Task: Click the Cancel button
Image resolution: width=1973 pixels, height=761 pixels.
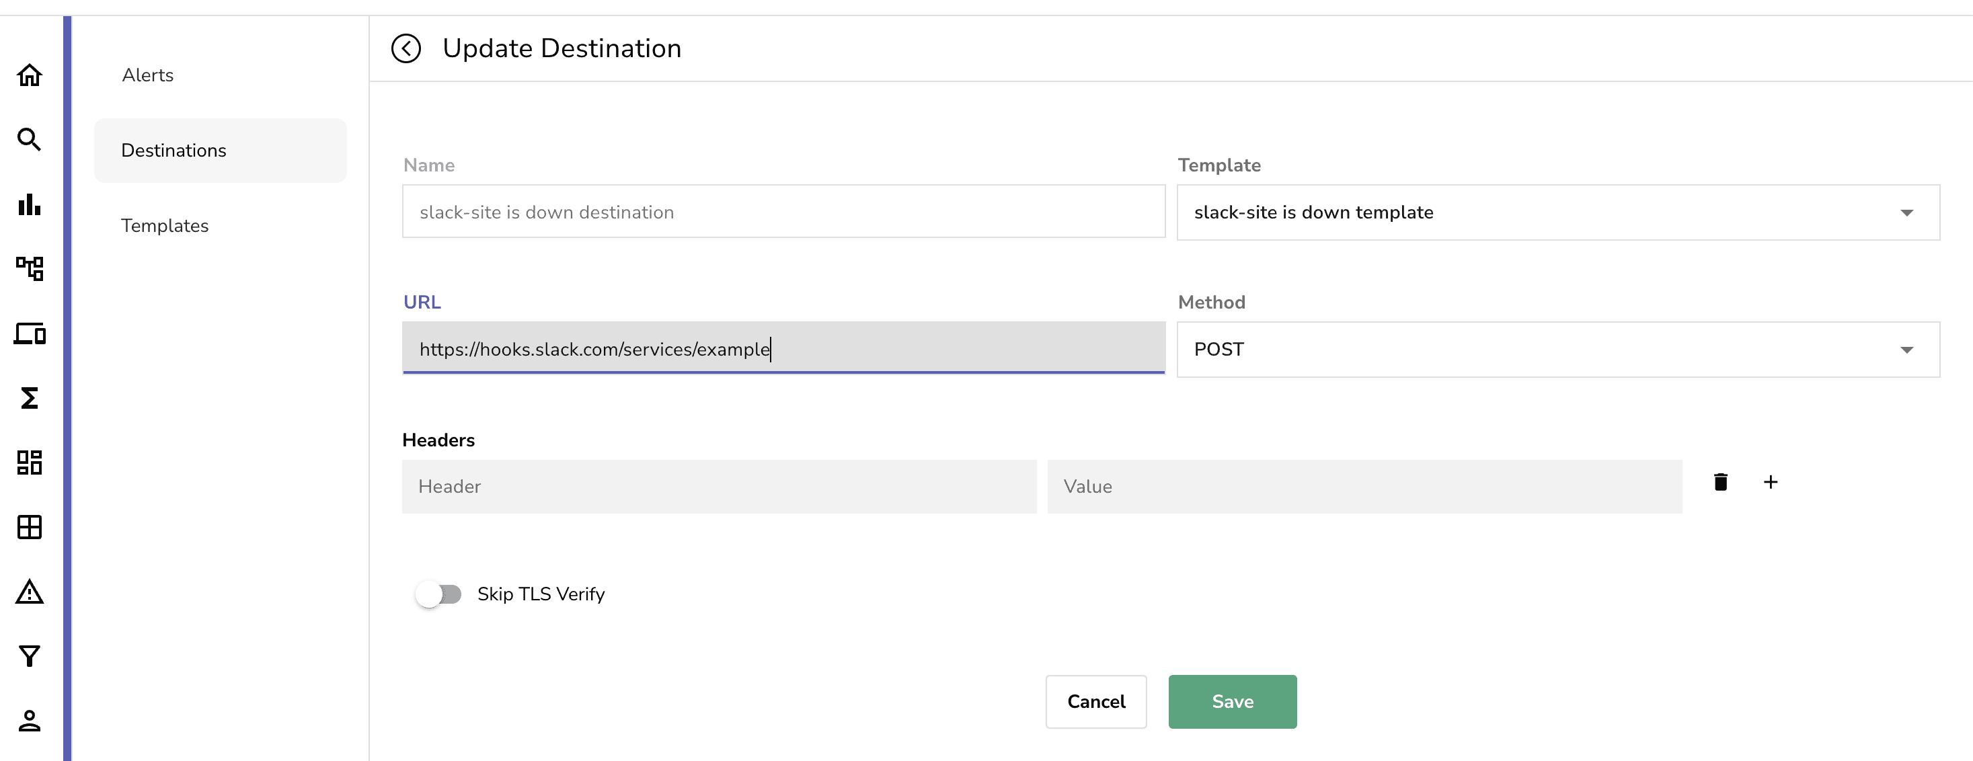Action: [1095, 701]
